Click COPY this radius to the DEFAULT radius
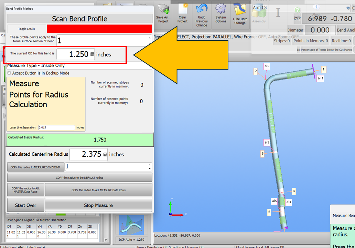This screenshot has width=355, height=248. pyautogui.click(x=80, y=177)
